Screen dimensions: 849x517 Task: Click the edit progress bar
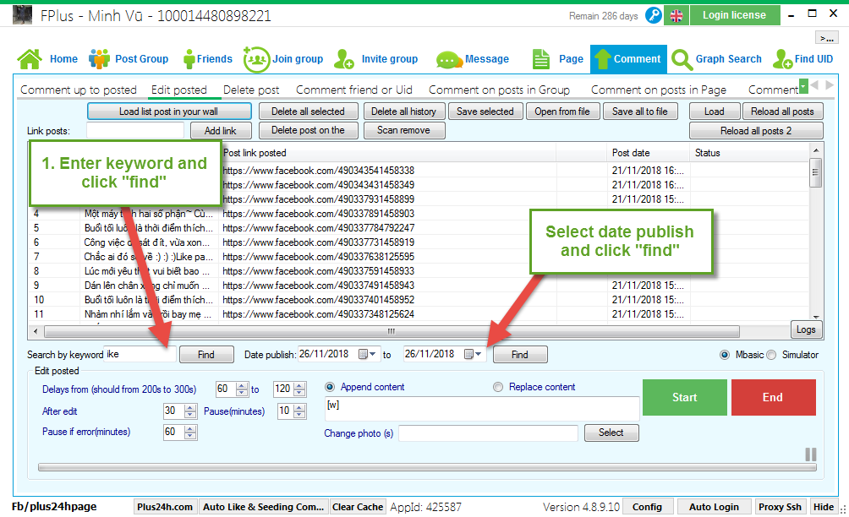pyautogui.click(x=427, y=467)
